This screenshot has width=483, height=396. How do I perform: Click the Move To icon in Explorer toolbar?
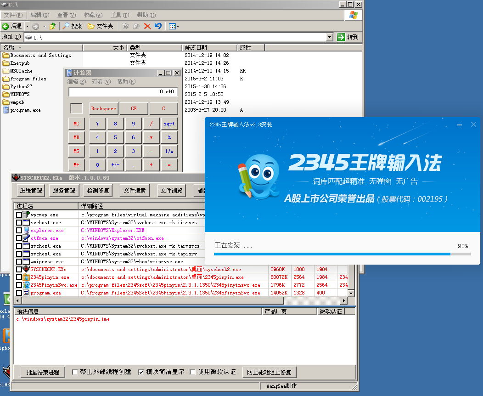(x=125, y=26)
